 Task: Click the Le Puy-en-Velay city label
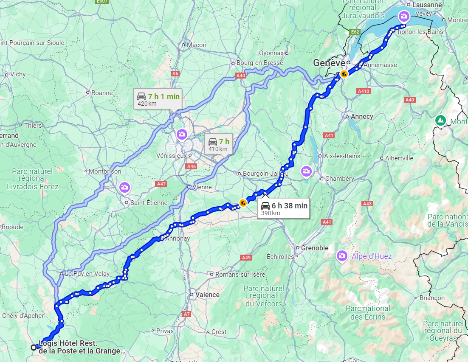87,273
